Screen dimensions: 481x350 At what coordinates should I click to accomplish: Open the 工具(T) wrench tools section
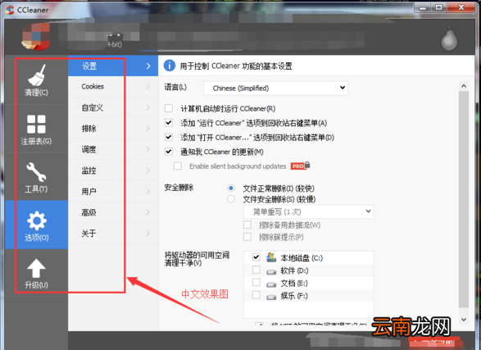36,177
